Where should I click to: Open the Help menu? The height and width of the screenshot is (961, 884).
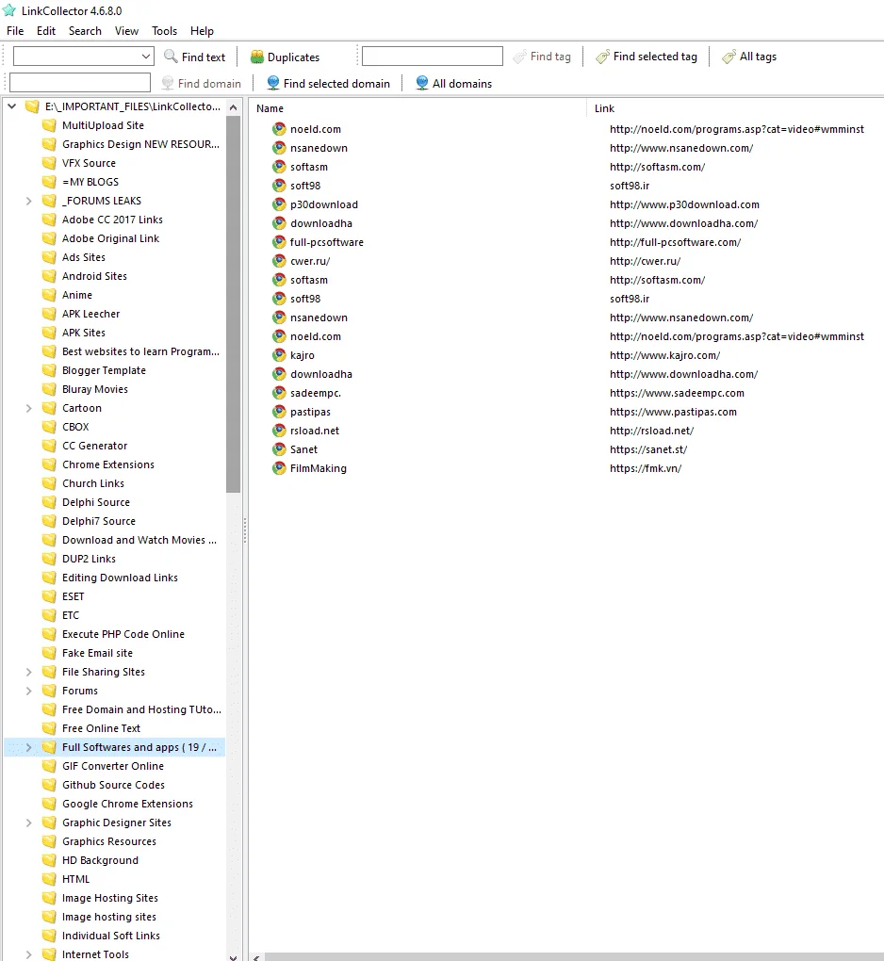pyautogui.click(x=202, y=31)
